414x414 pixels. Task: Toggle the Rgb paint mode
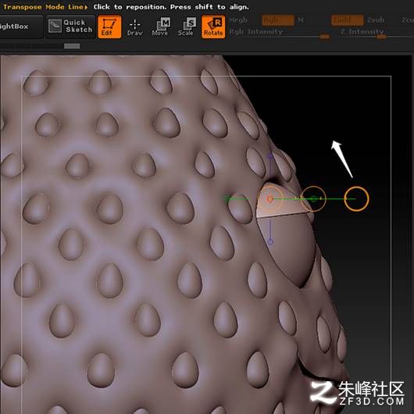(x=278, y=20)
